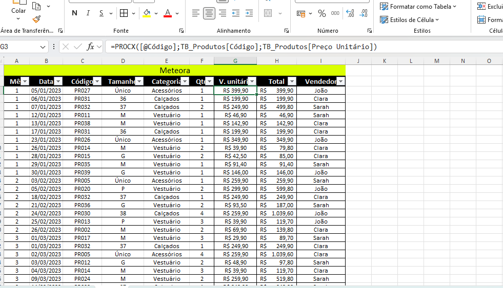Screen dimensions: 503x288
Task: Open the Vendedor column filter
Action: pyautogui.click(x=340, y=81)
